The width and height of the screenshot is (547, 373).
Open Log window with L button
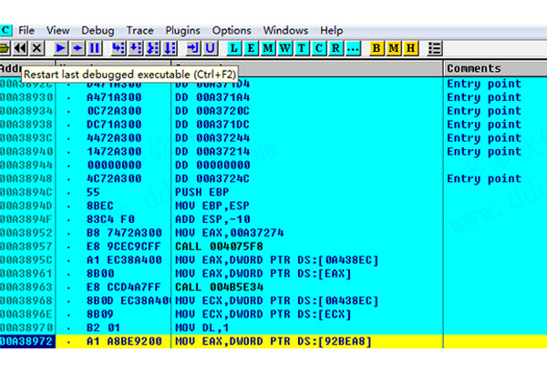(235, 47)
